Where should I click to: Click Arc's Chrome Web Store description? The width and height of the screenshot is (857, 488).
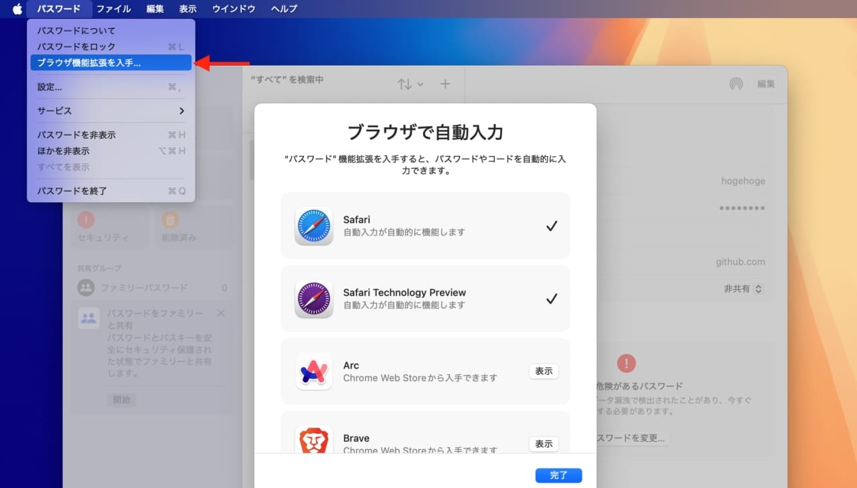(420, 378)
